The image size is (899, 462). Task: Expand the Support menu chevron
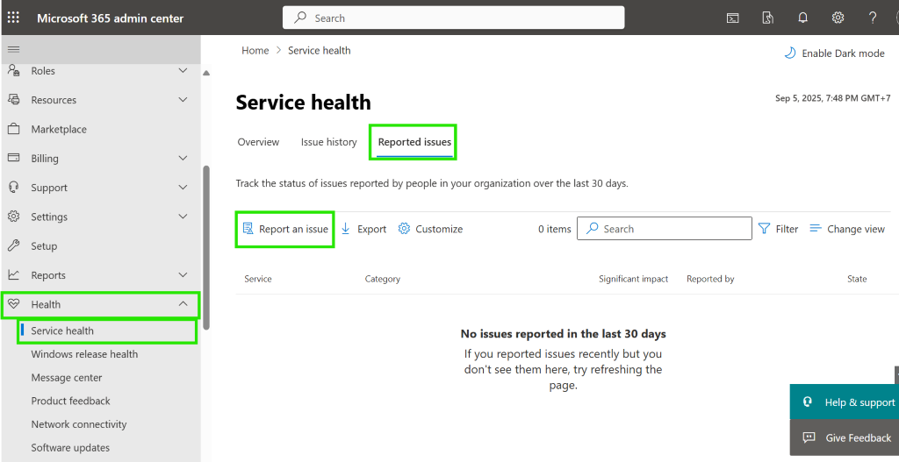pyautogui.click(x=183, y=188)
